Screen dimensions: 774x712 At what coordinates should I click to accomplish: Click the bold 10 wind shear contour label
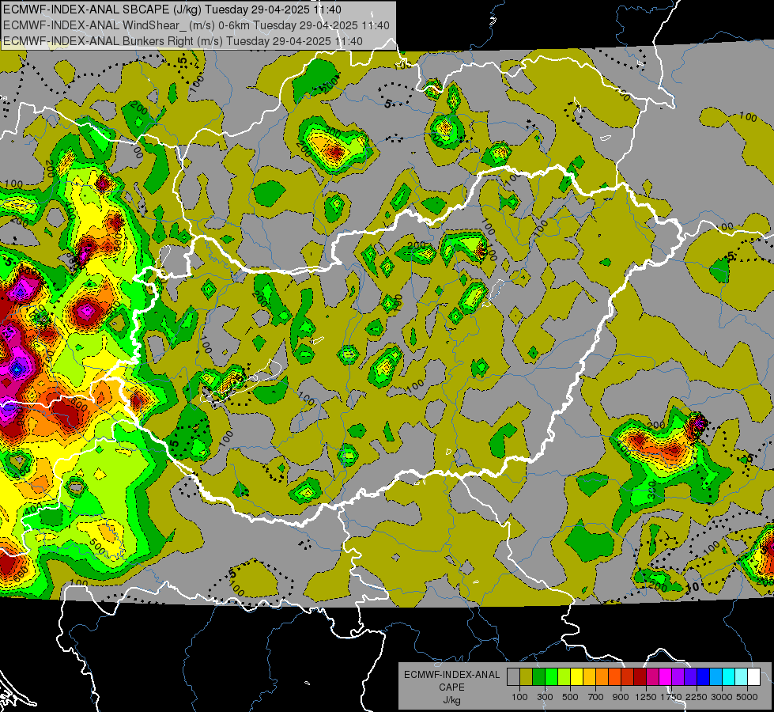tap(693, 587)
